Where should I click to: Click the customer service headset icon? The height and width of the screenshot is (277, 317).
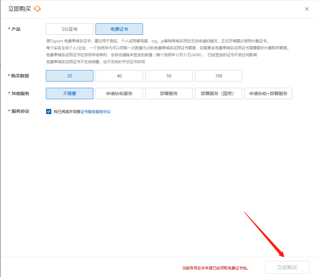pos(37,9)
